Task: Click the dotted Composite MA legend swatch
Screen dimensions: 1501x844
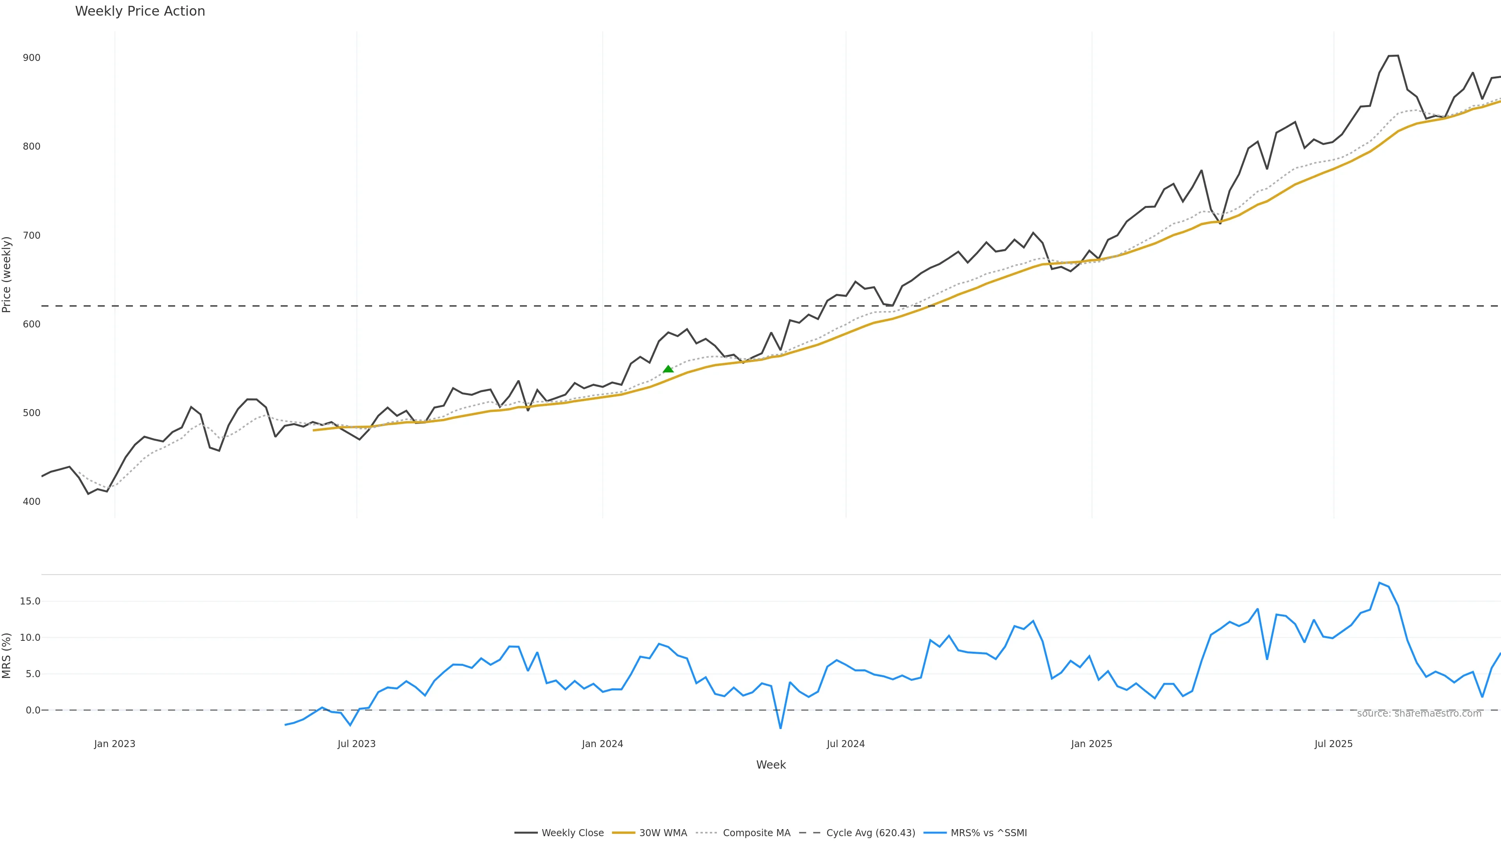Action: [706, 833]
